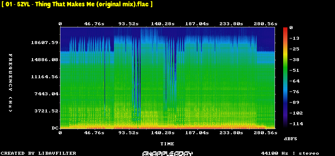Screen dimensions: 335x156
Task: Click the dBFS unit label
Action: click(x=290, y=139)
